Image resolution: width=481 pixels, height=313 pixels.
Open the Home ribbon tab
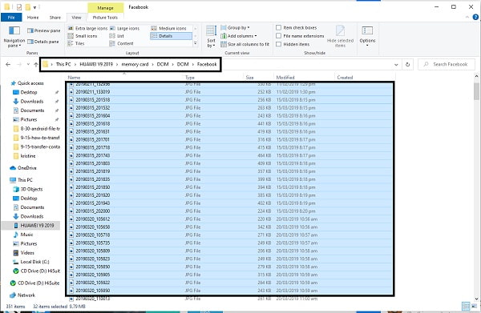[33, 18]
